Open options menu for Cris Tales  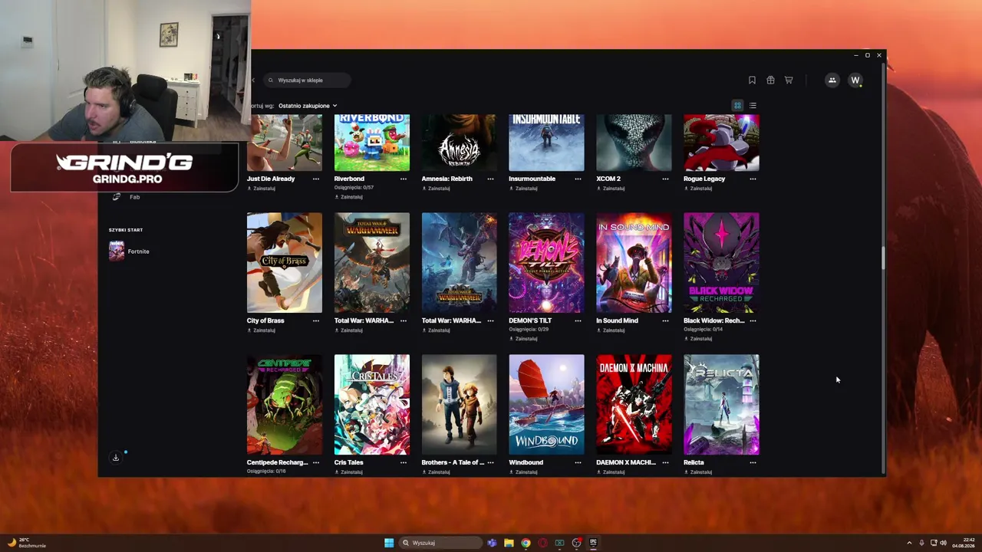(403, 462)
